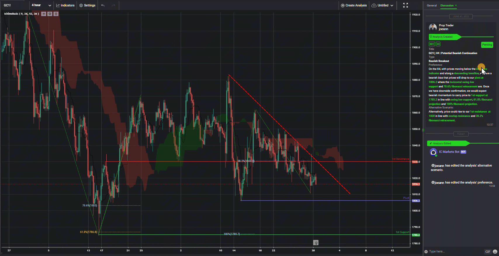Focus the Type here message field
This screenshot has height=256, width=499.
pos(456,251)
